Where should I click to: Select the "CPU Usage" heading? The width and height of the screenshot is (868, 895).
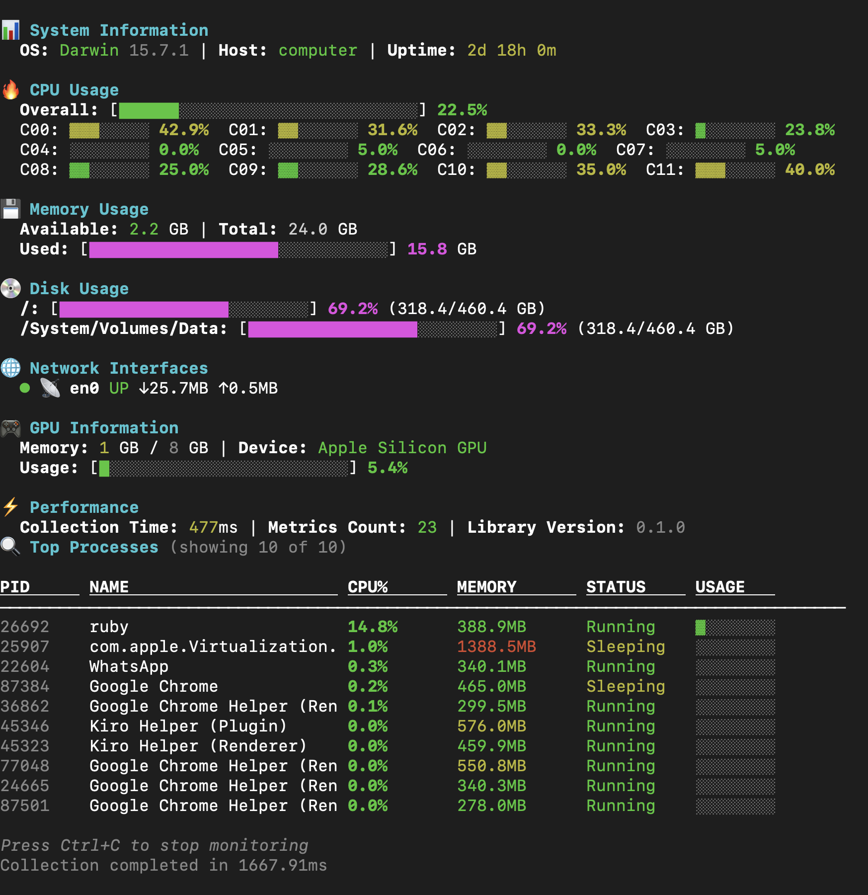click(75, 90)
